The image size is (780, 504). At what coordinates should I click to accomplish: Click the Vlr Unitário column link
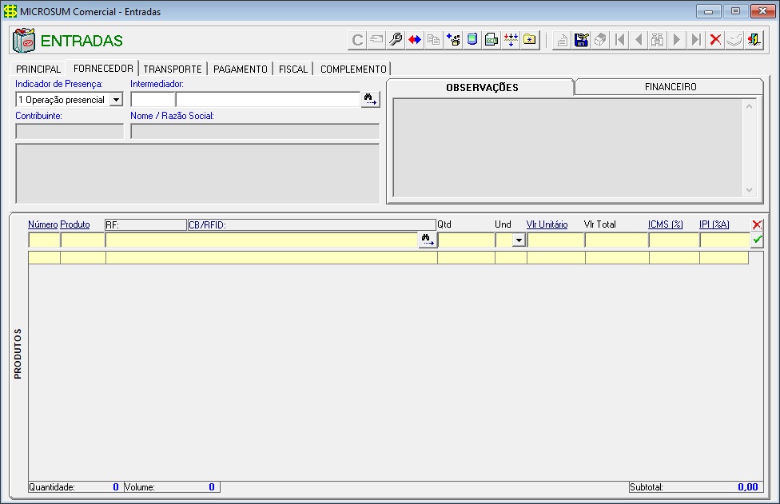click(547, 224)
